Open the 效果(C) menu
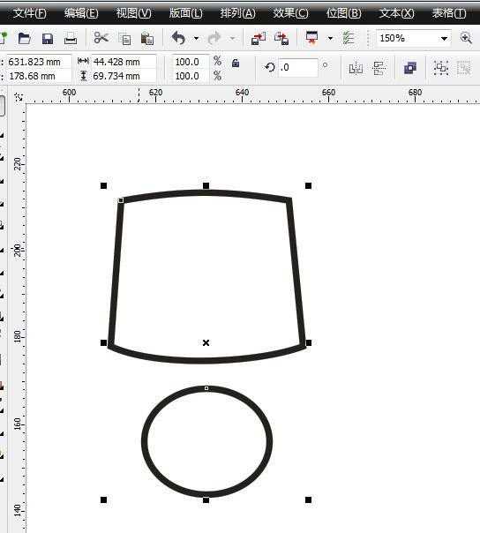 (290, 13)
